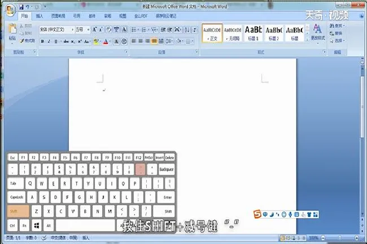Expand font color dropdown arrow

click(110, 42)
